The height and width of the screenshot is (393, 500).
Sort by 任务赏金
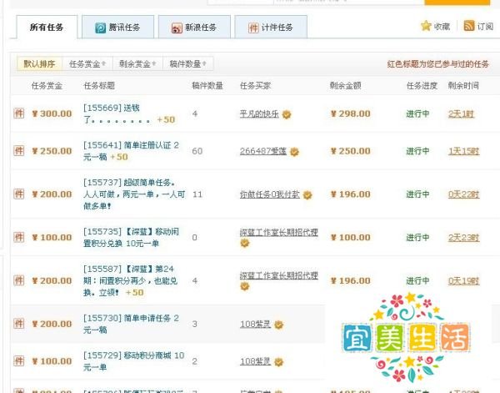tap(87, 64)
